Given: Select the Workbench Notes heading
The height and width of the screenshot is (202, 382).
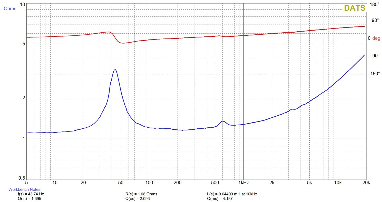Looking at the screenshot, I should click(25, 190).
